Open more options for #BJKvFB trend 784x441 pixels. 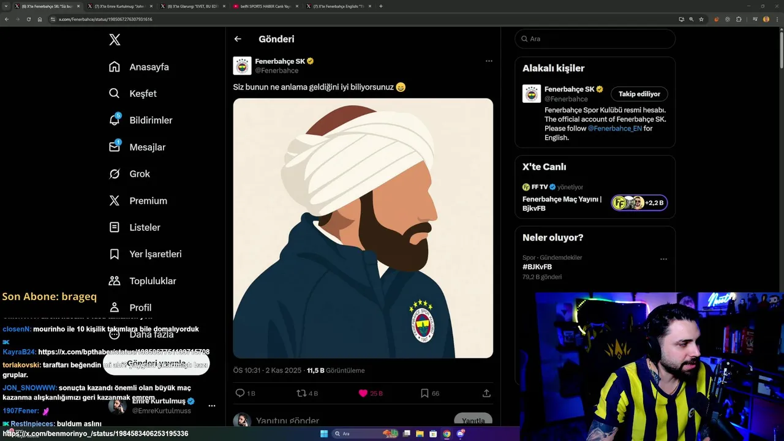coord(663,259)
